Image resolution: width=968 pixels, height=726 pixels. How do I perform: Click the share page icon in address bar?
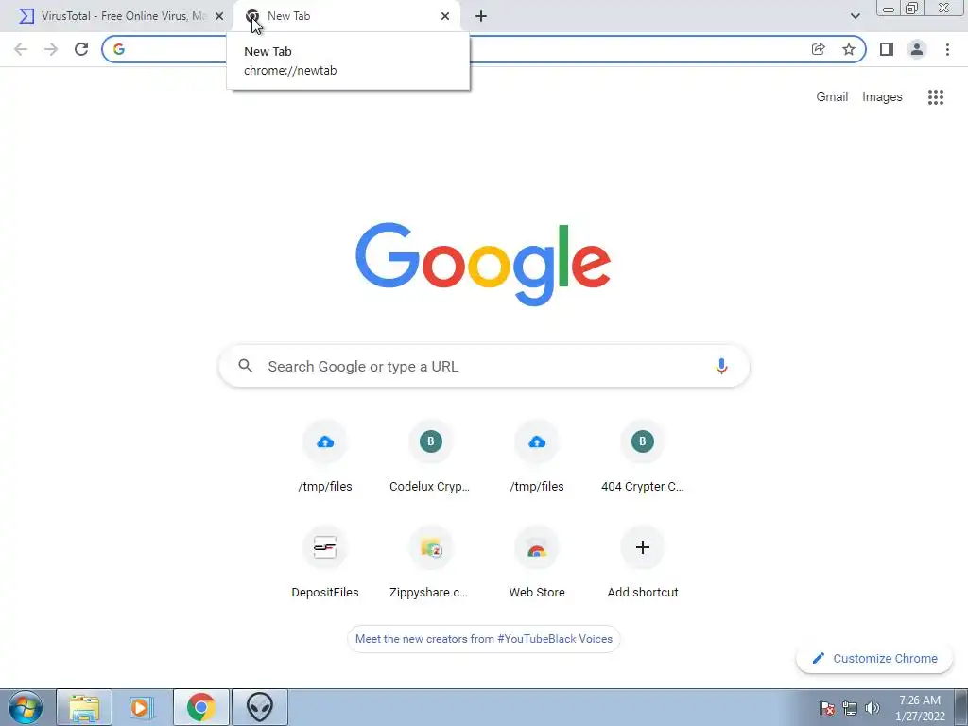(819, 49)
